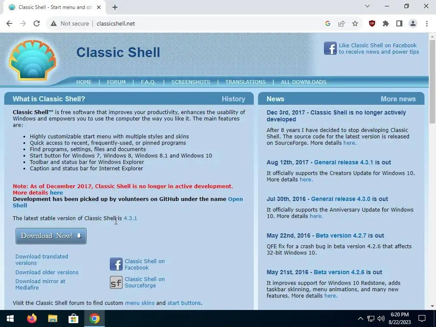Click the Download Now! button
The height and width of the screenshot is (327, 436).
pos(51,236)
